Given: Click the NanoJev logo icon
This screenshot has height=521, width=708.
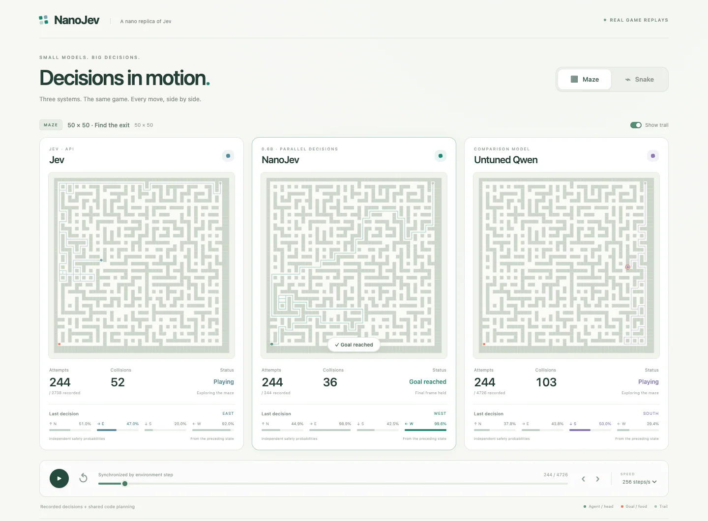Looking at the screenshot, I should pyautogui.click(x=44, y=20).
